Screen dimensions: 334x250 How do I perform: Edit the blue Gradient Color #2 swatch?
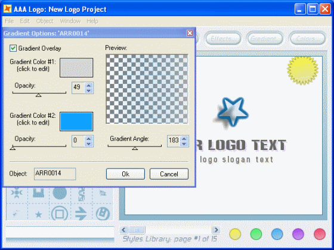(76, 121)
